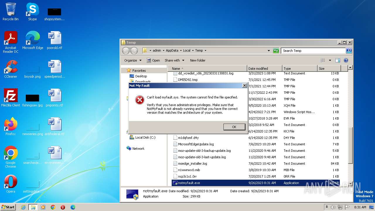Launch CCleaner desktop shortcut
This screenshot has height=211, width=375.
11,69
